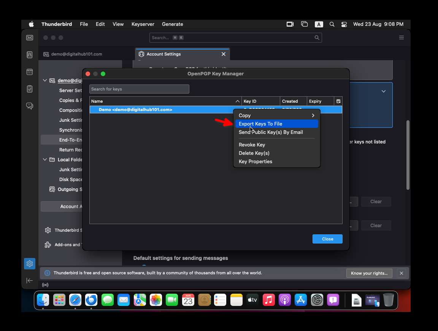Launch Safari from the Dock

pos(75,300)
